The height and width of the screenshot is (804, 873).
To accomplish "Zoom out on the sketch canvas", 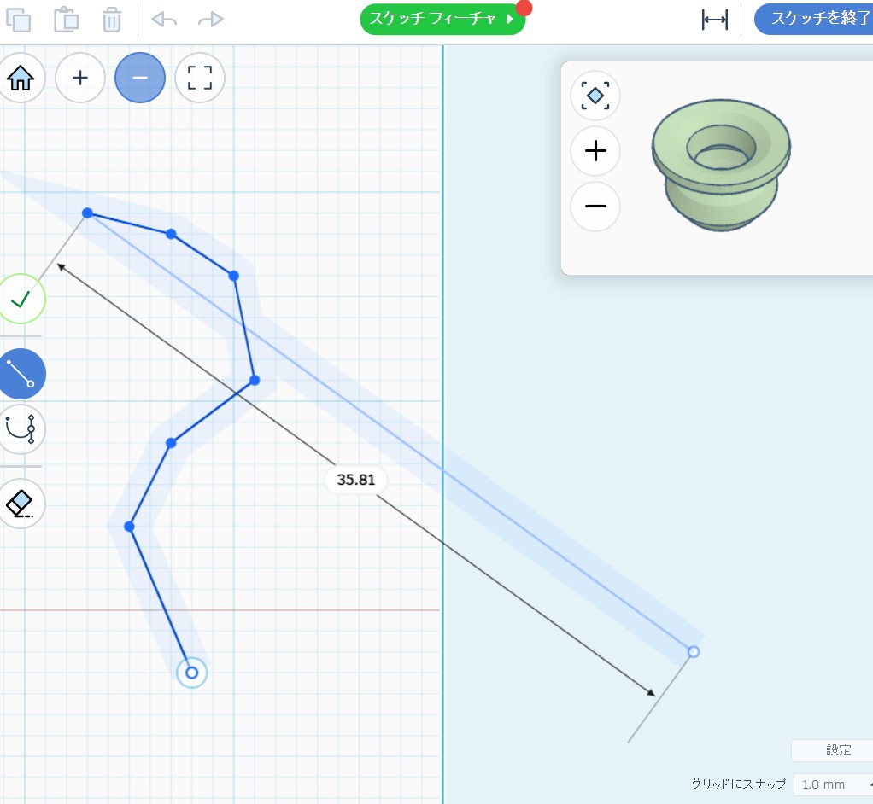I will tap(140, 78).
